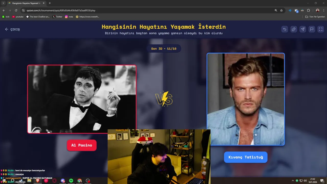Open Chrome from the taskbar
Screen dimensions: 327x184
pyautogui.click(x=80, y=181)
